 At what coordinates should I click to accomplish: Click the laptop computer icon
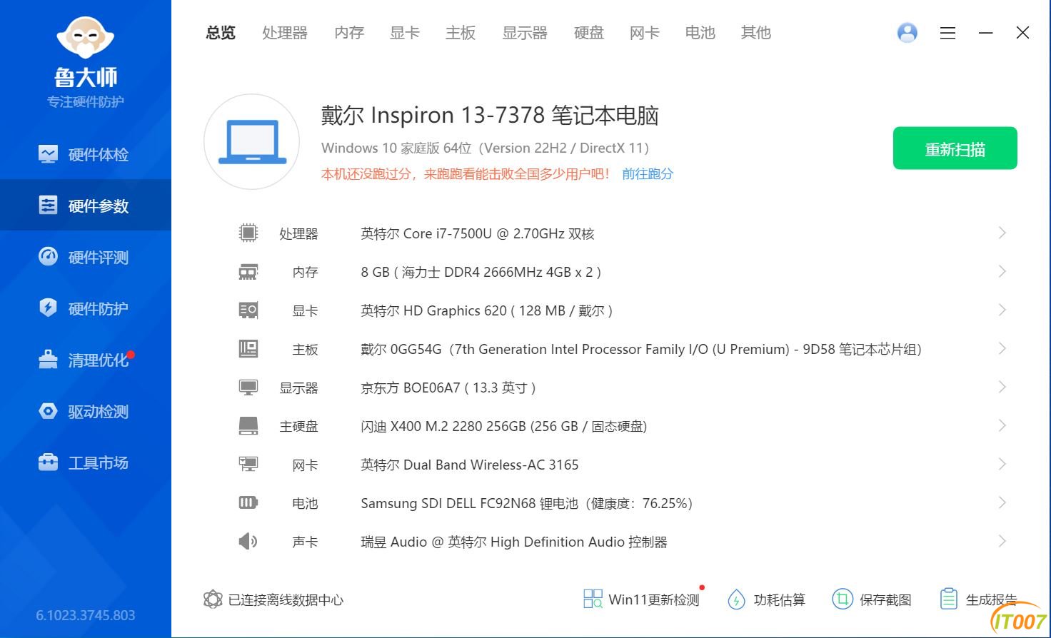click(252, 141)
